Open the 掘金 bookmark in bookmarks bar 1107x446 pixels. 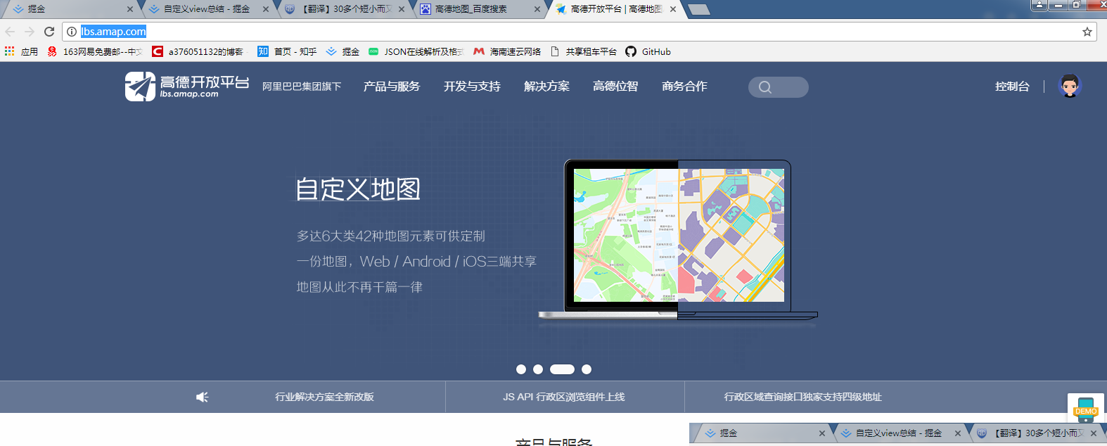(x=343, y=51)
